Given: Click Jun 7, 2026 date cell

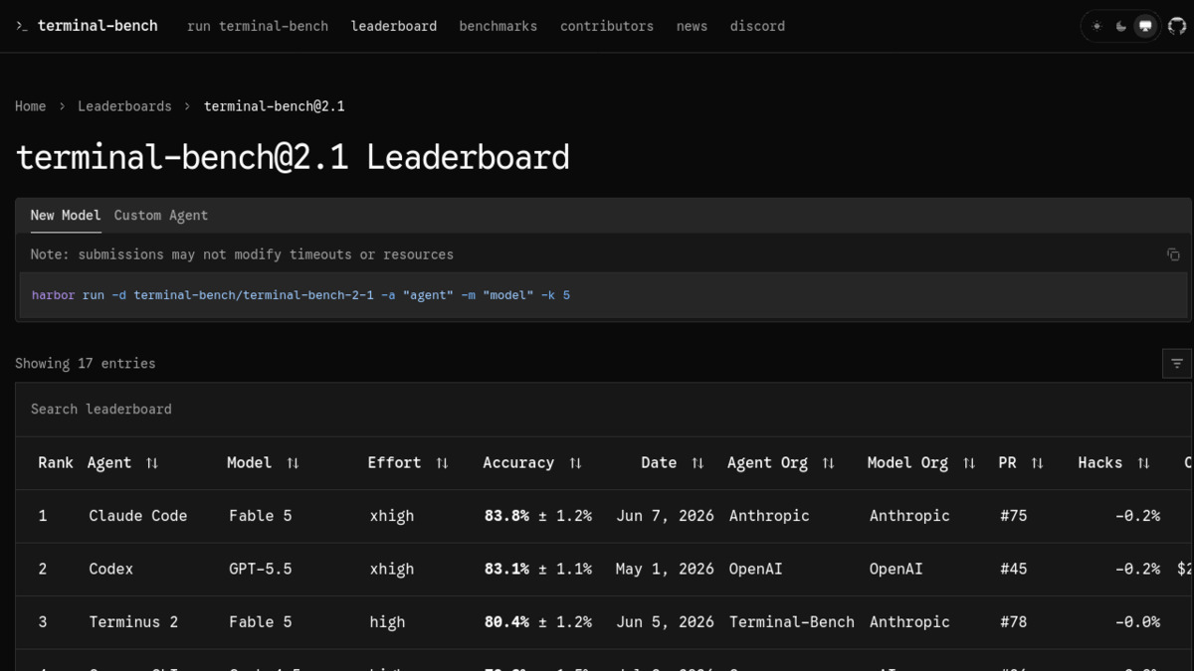Looking at the screenshot, I should (665, 516).
